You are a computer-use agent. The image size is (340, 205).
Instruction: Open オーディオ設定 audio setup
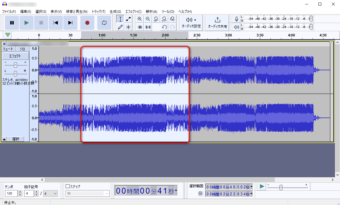coord(191,23)
